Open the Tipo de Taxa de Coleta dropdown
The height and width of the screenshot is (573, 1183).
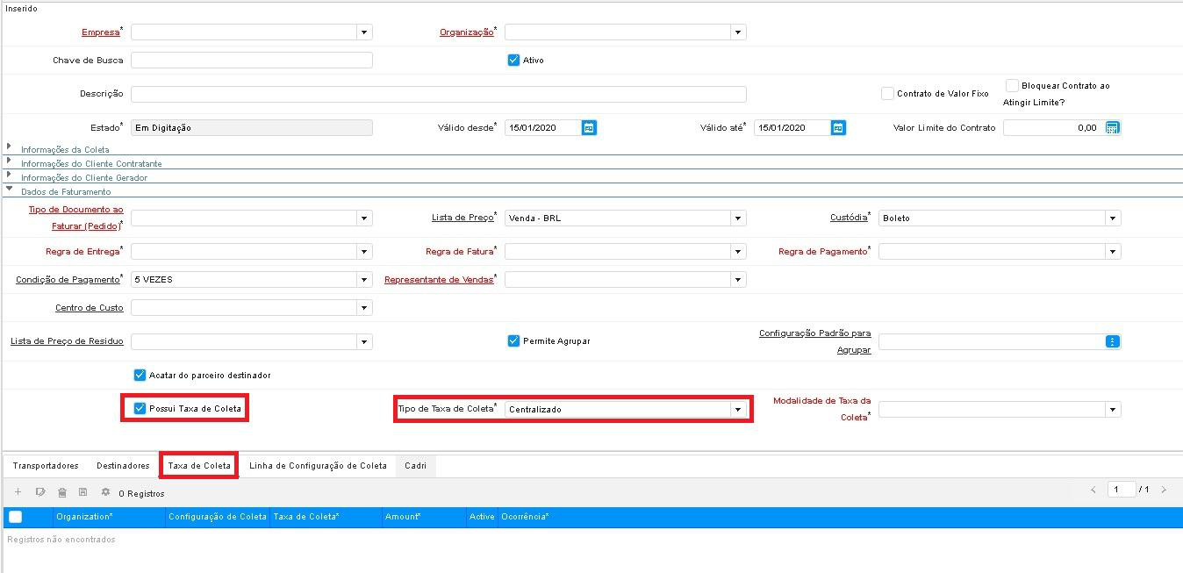(737, 410)
